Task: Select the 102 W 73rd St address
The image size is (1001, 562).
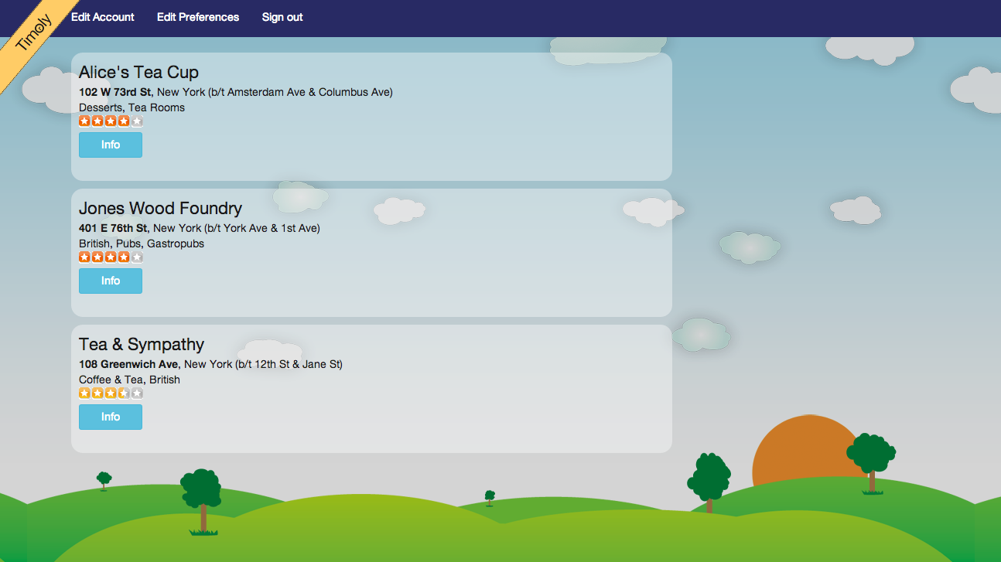Action: (114, 92)
